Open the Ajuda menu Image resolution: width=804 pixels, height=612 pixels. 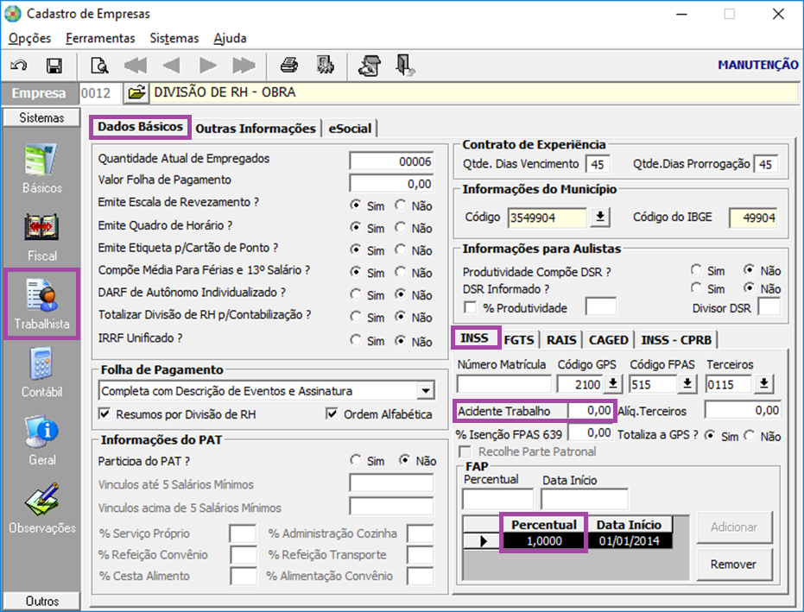coord(231,39)
